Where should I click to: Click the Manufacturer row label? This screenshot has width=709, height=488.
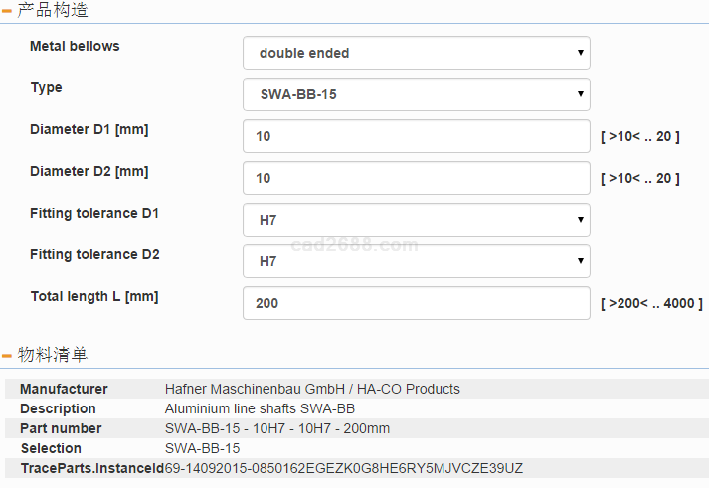pos(64,389)
